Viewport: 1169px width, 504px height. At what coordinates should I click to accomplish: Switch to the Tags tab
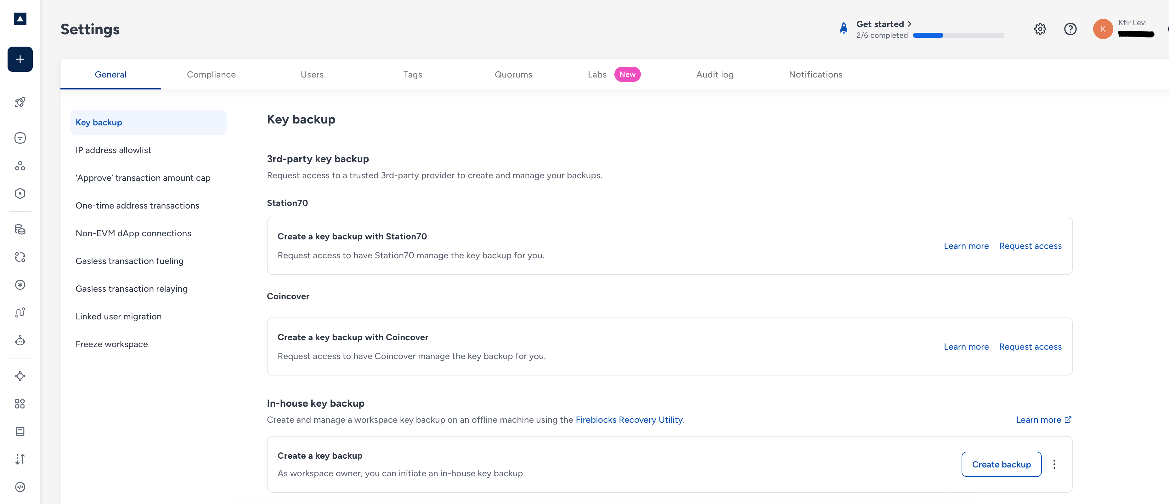[x=413, y=74]
